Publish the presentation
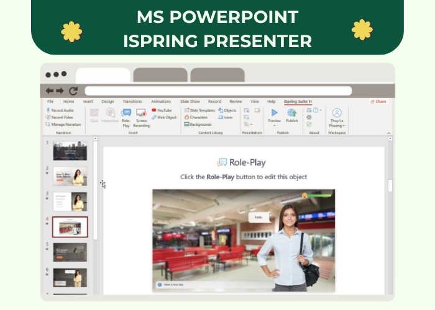The height and width of the screenshot is (310, 435). click(292, 115)
